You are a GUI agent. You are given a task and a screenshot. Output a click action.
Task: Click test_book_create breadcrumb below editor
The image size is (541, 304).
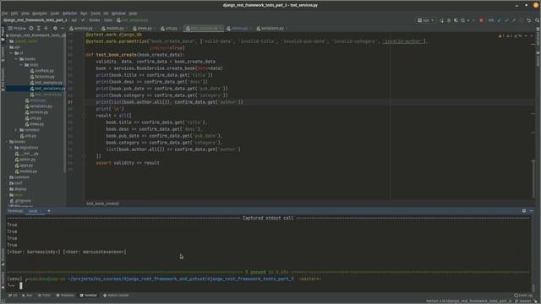(102, 204)
